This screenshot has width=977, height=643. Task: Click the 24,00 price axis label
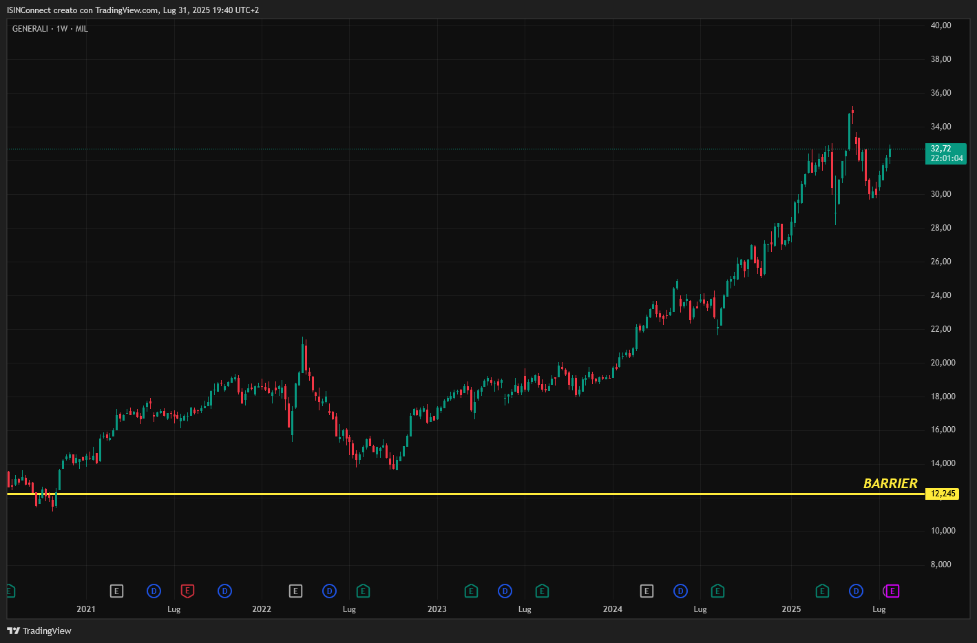(x=941, y=295)
